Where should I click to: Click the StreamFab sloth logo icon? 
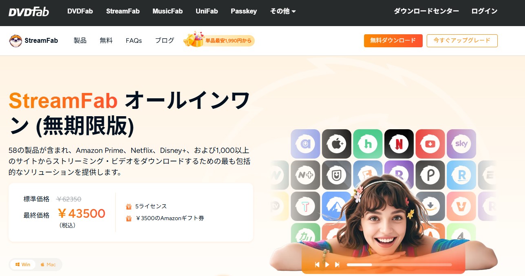pyautogui.click(x=15, y=41)
